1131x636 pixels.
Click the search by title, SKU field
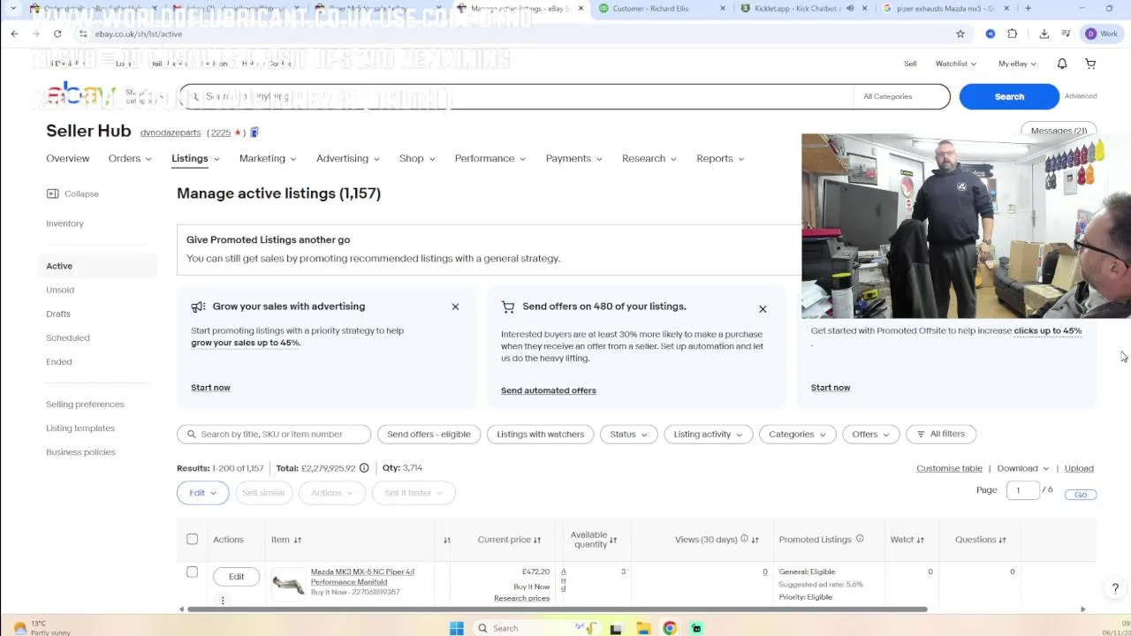click(274, 434)
